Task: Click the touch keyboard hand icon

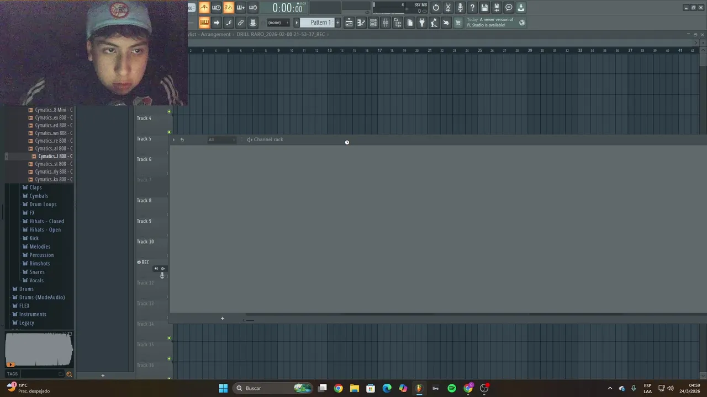Action: (446, 23)
